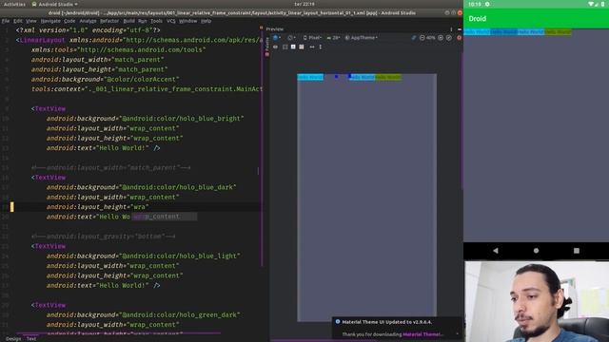The width and height of the screenshot is (609, 342).
Task: Click the commented layout_gravity bottom line
Action: (x=104, y=237)
